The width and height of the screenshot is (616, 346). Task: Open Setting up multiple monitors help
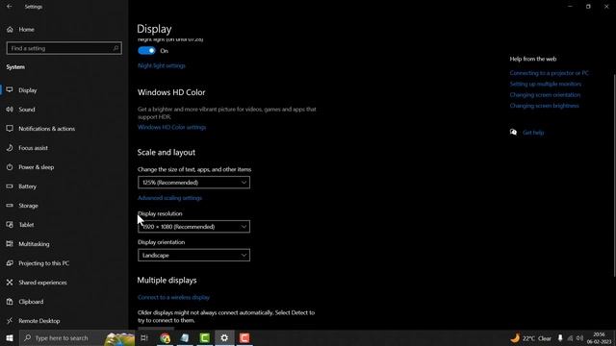point(546,84)
